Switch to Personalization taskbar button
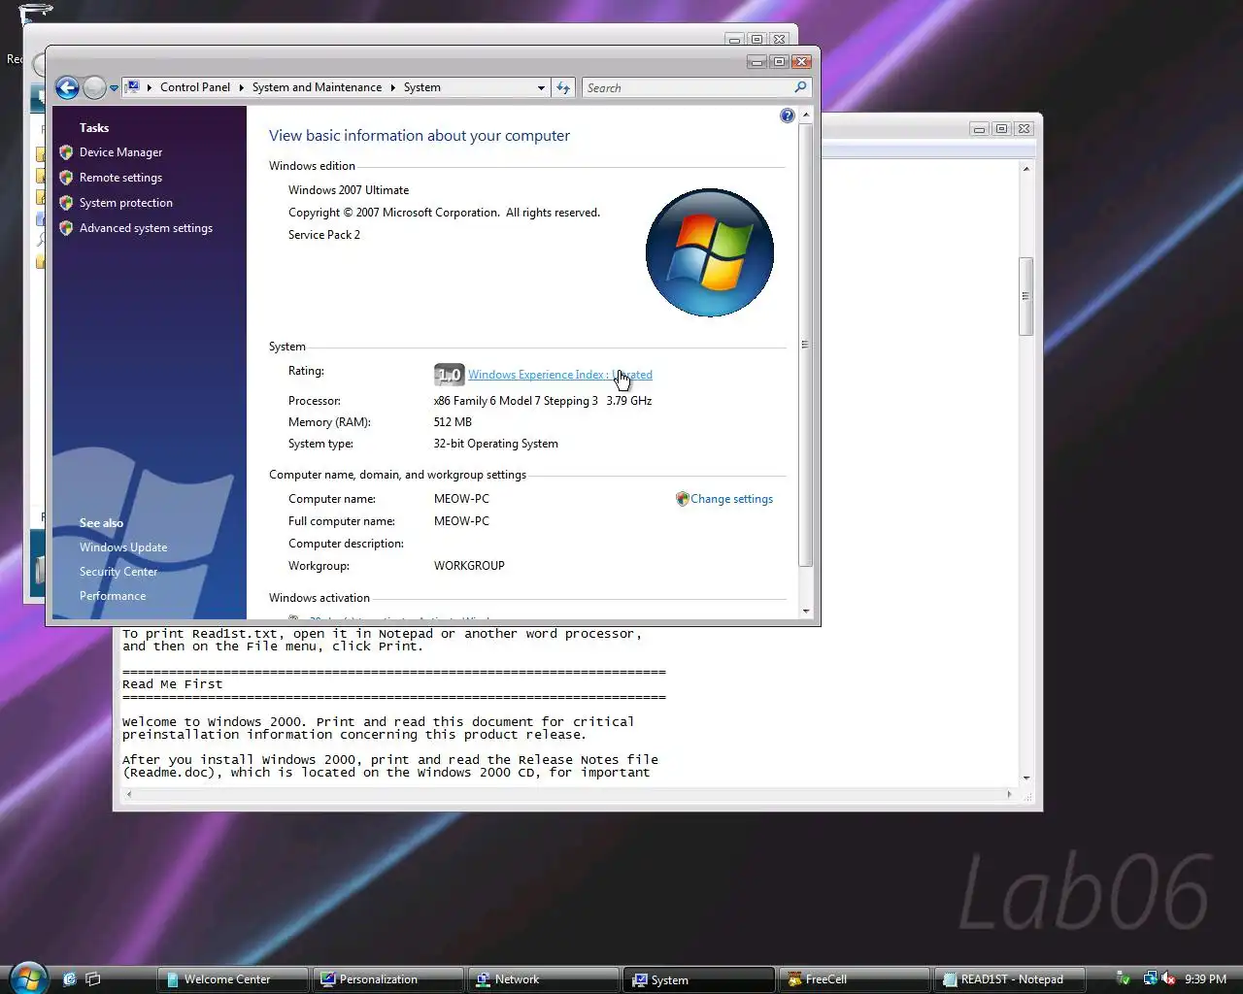The image size is (1243, 994). coord(387,979)
